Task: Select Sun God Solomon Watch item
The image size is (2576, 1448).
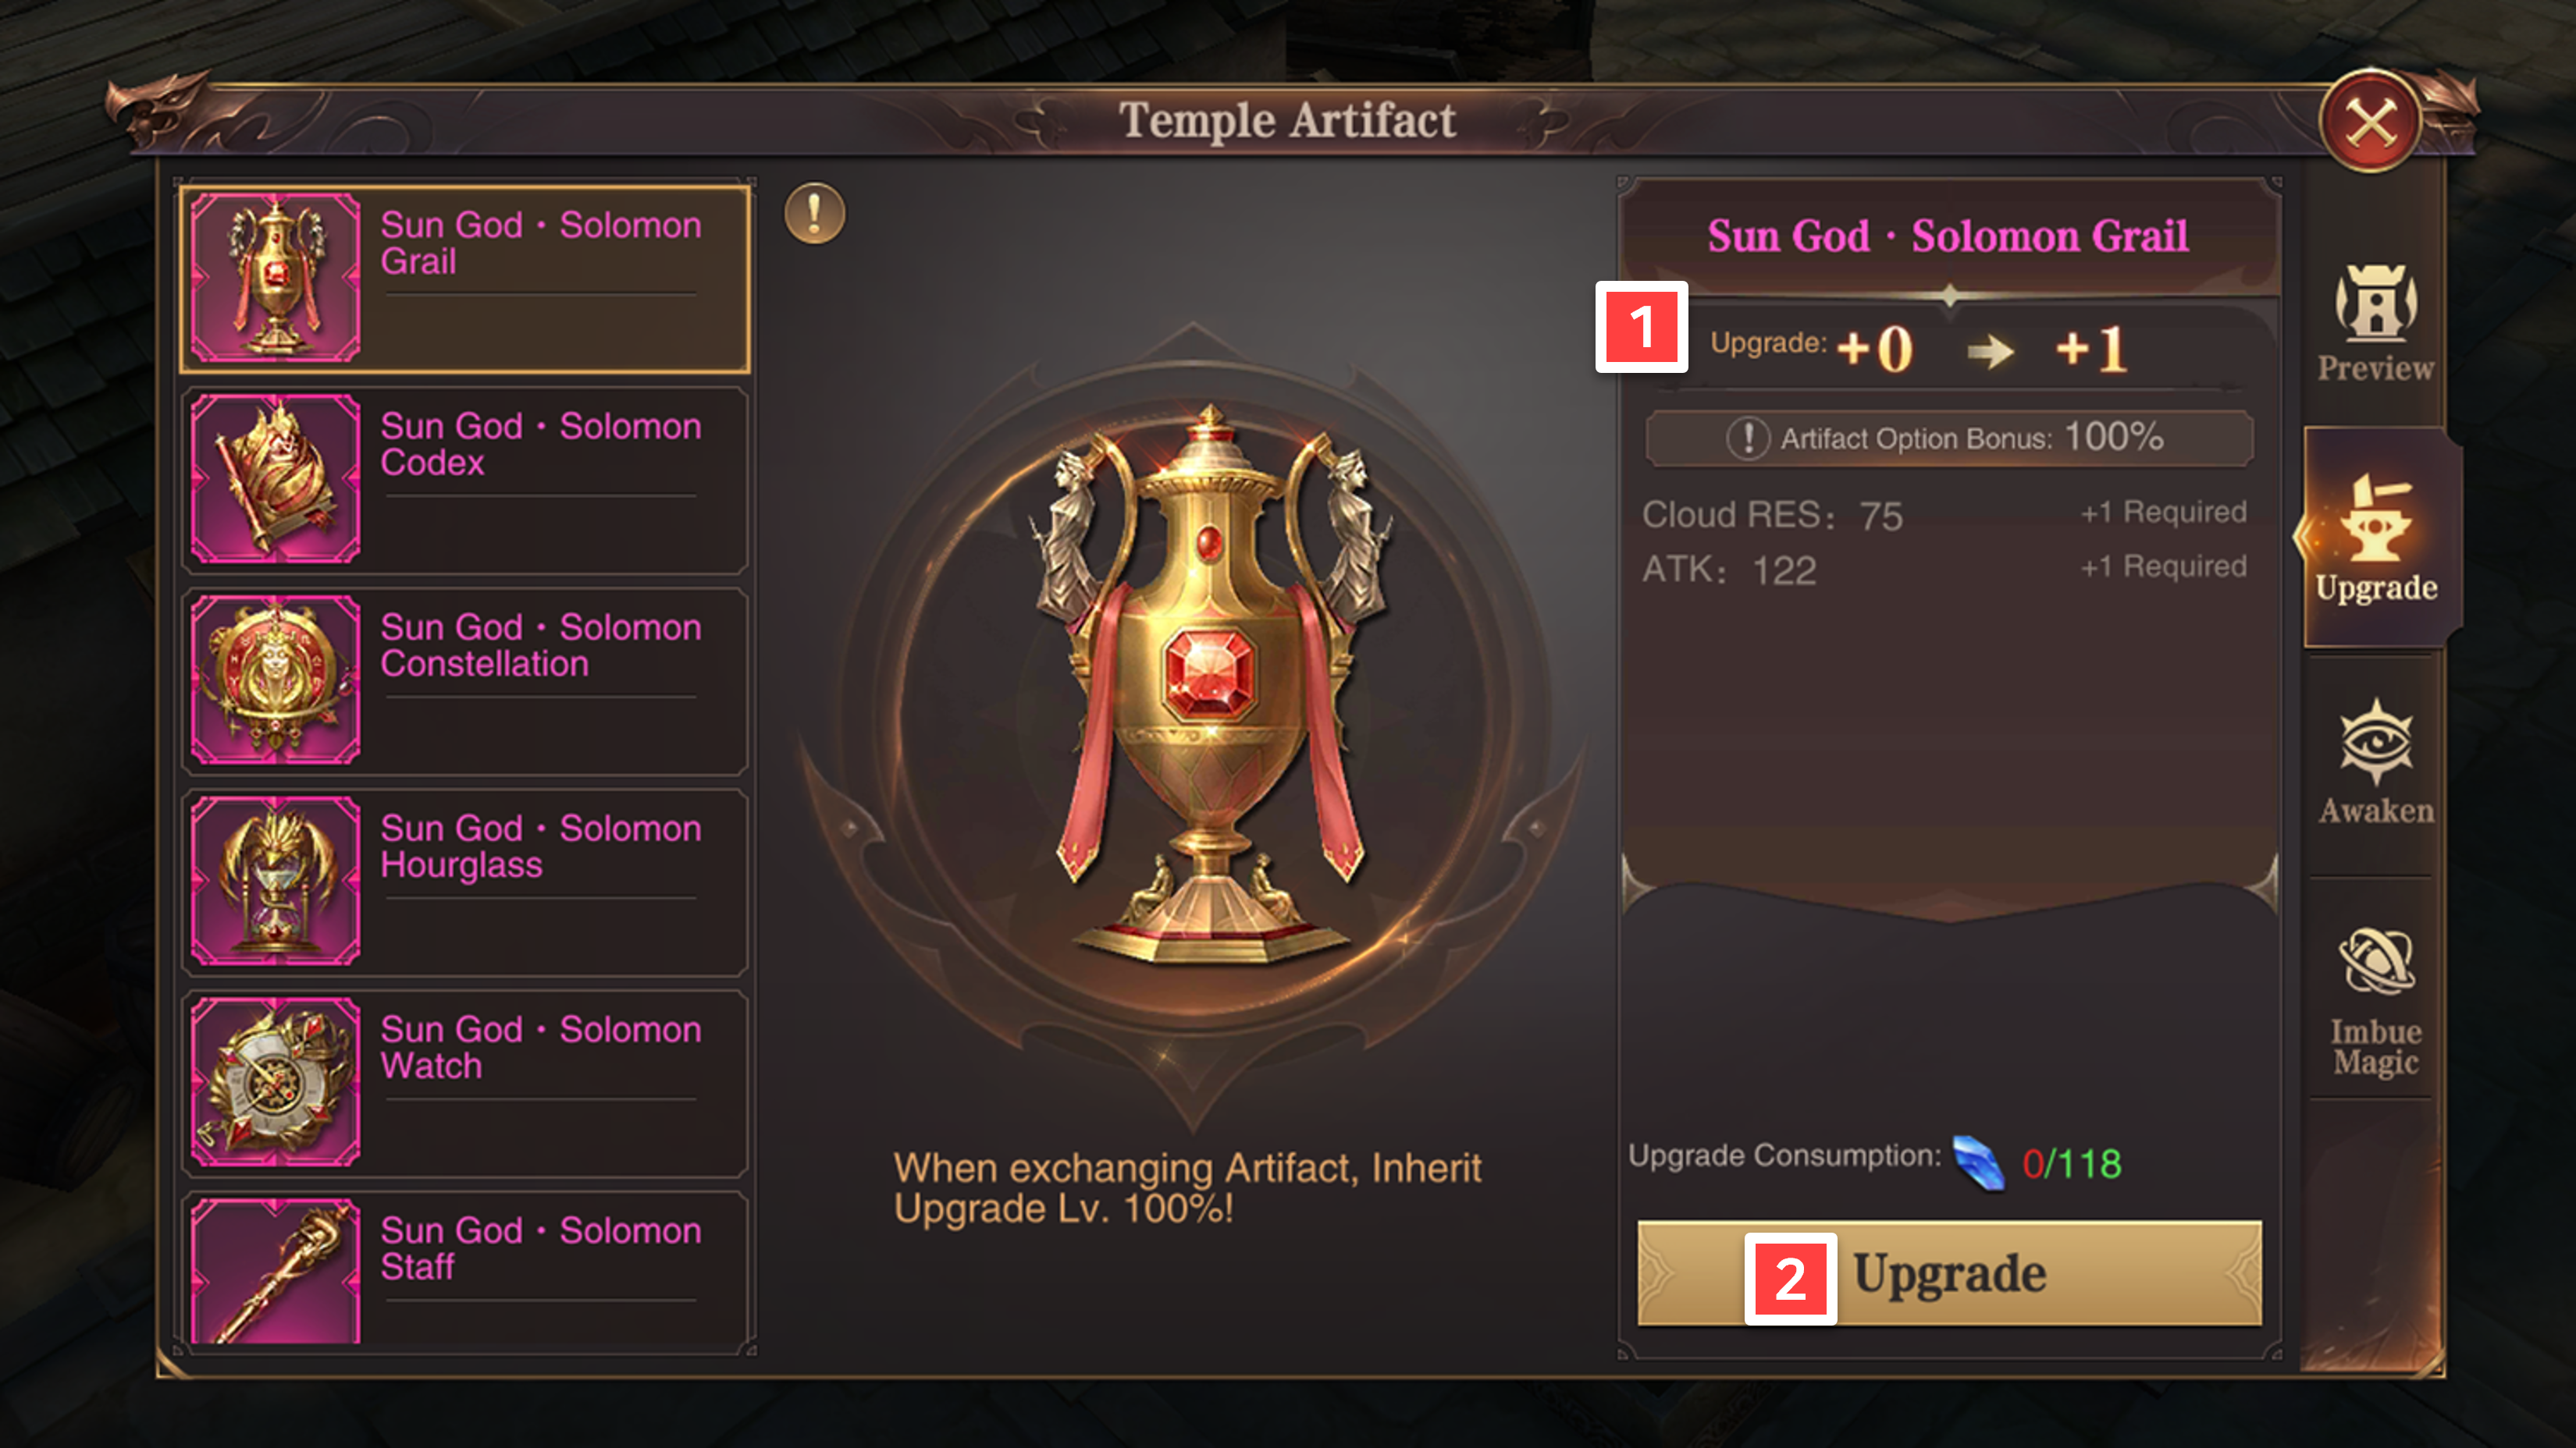Action: pos(464,1082)
